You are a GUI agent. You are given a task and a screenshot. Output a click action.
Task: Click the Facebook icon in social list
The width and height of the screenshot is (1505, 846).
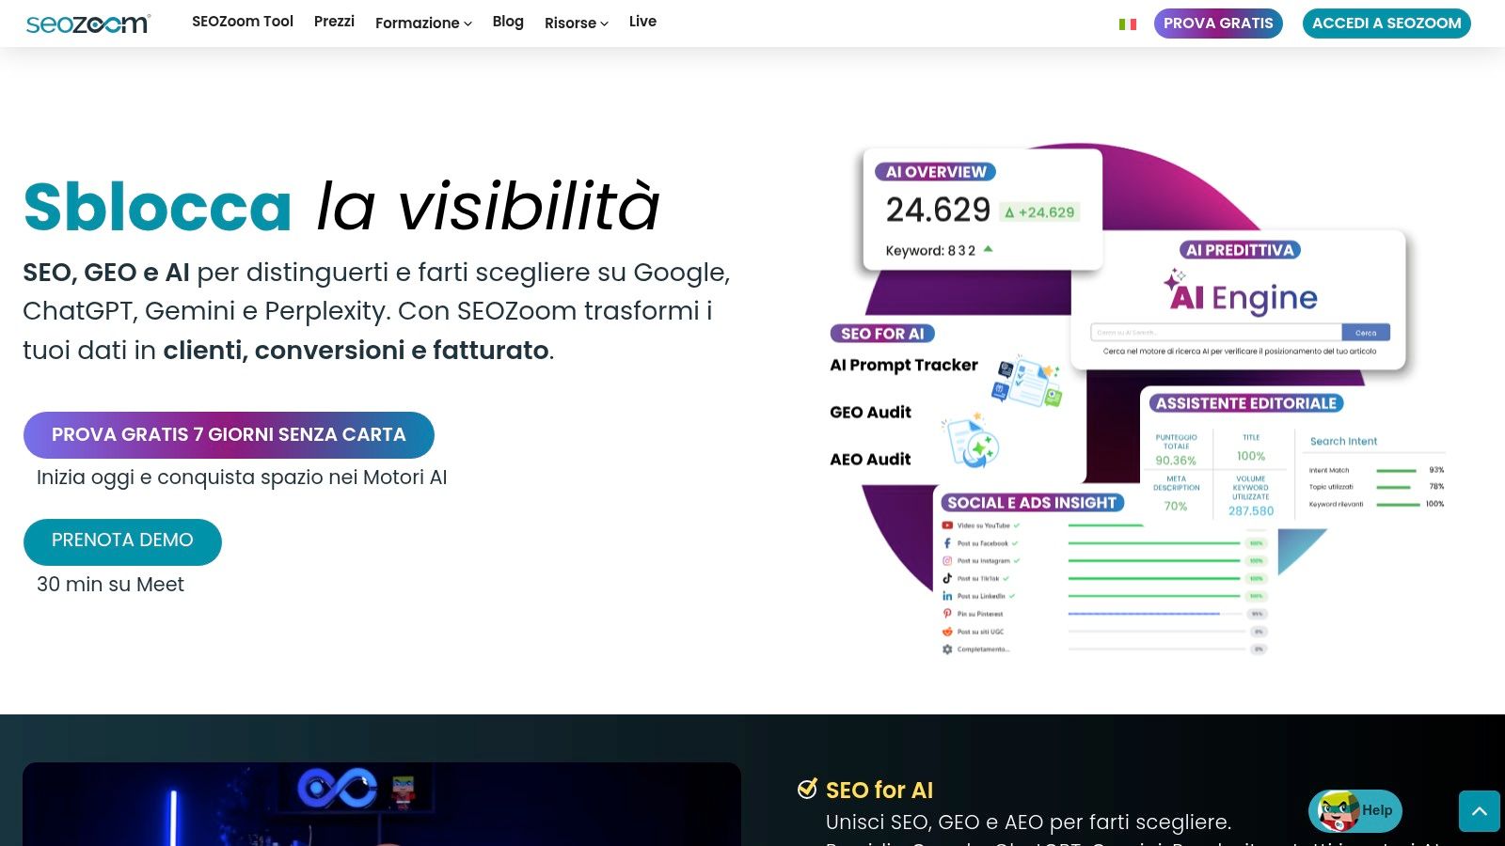tap(947, 543)
